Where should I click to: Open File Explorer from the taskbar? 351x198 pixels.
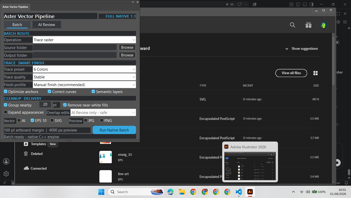182,192
